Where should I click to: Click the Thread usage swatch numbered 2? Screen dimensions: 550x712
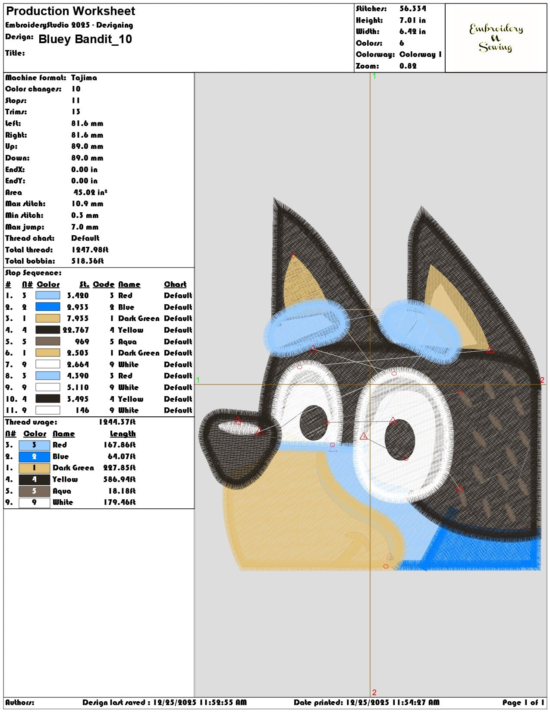(x=34, y=457)
